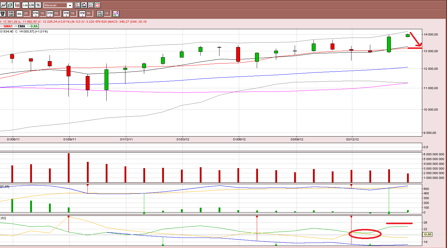Image resolution: width=447 pixels, height=248 pixels.
Task: Toggle the BOL Bollinger bands indicator
Action: (19, 13)
